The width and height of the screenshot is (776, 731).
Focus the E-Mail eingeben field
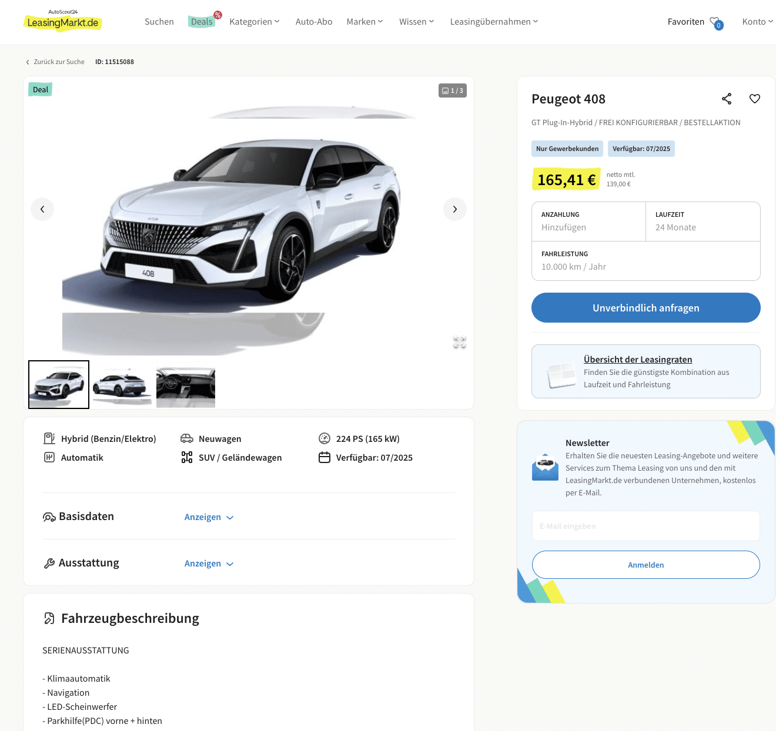[x=646, y=526]
